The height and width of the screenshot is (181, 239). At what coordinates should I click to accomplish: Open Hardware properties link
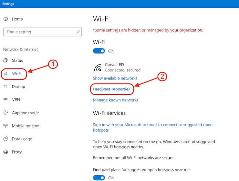pos(111,89)
